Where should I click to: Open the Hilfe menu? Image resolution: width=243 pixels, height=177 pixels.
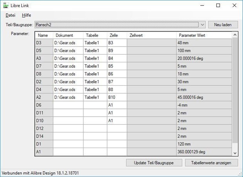[x=26, y=15]
